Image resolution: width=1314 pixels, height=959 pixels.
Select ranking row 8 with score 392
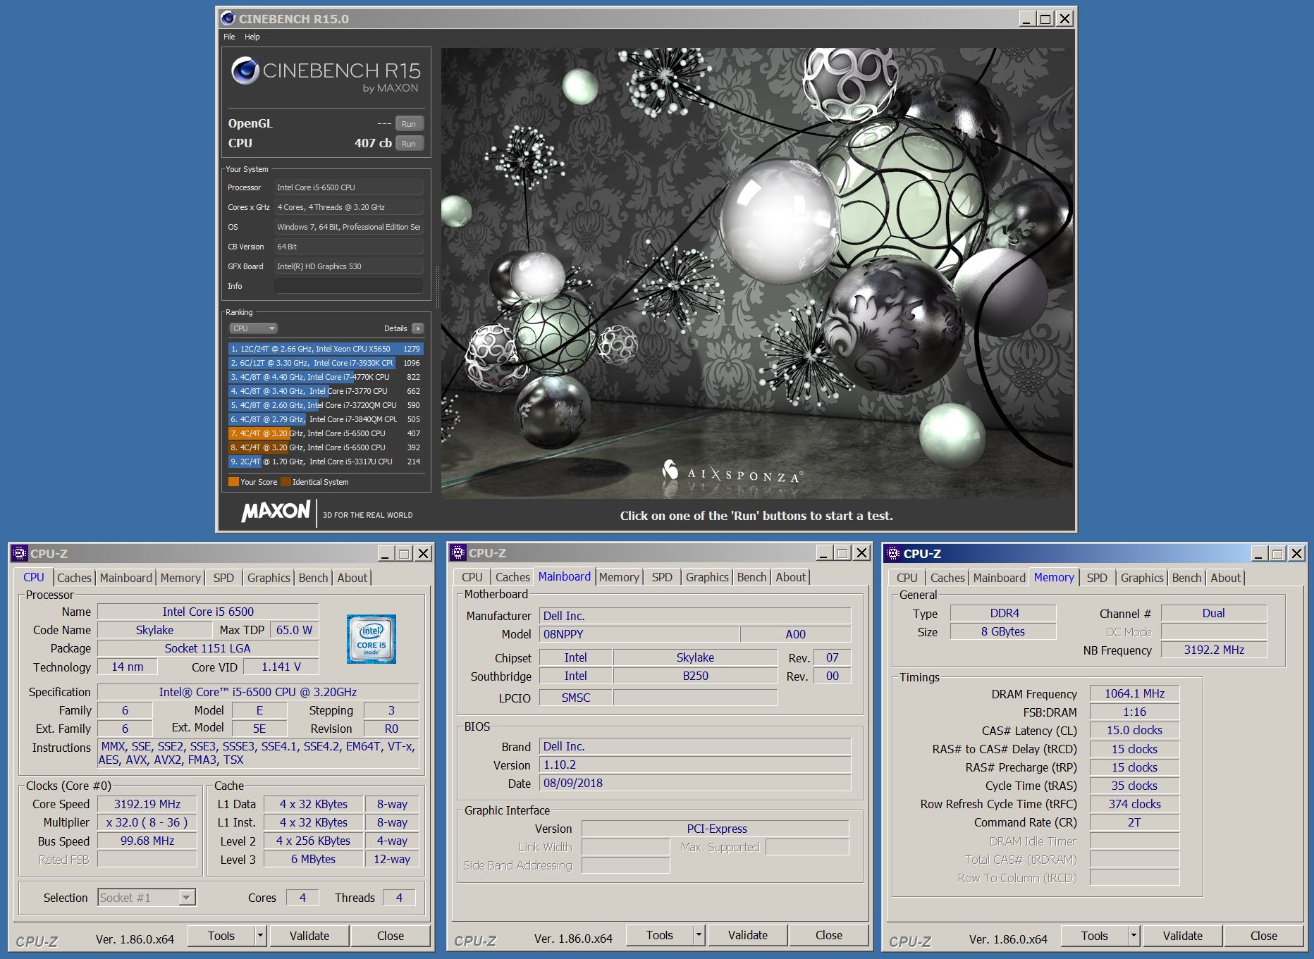pos(325,447)
